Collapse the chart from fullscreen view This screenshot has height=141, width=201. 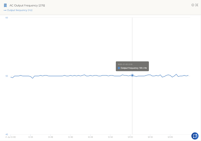197,5
